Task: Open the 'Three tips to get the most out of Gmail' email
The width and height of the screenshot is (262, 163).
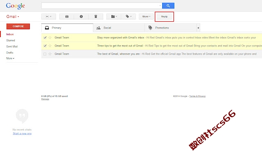Action: coord(151,46)
